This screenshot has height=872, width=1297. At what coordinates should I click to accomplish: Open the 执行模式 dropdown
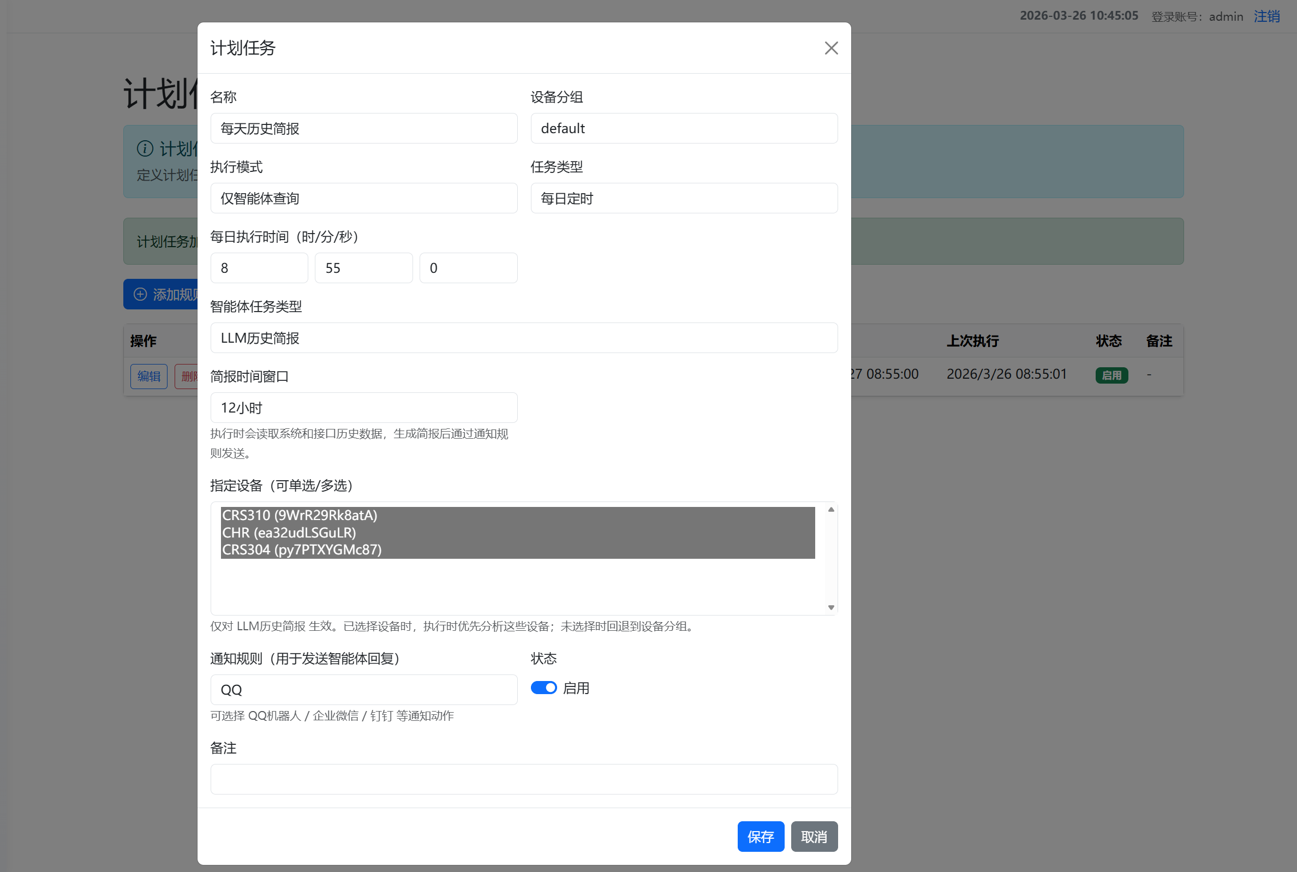[x=363, y=199]
